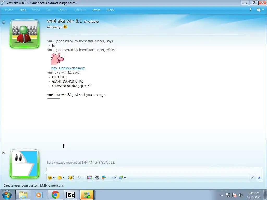
Task: Expand the emoticon dropdown arrow
Action: pos(54,178)
